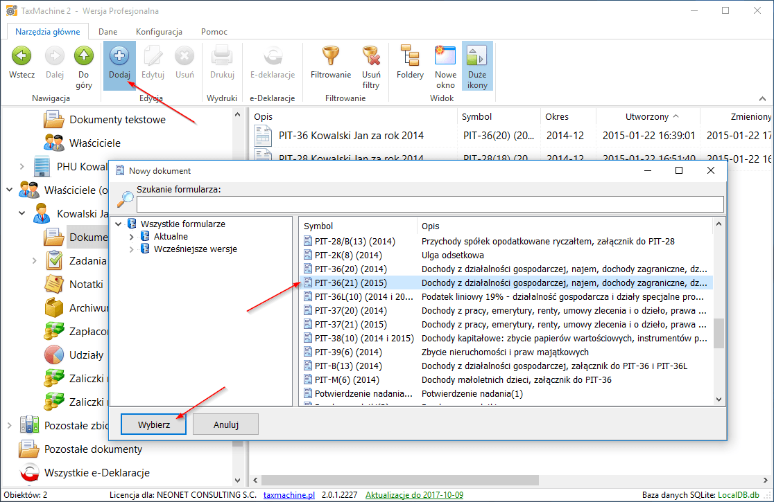Open the Filtrowanie funnel tool

330,57
